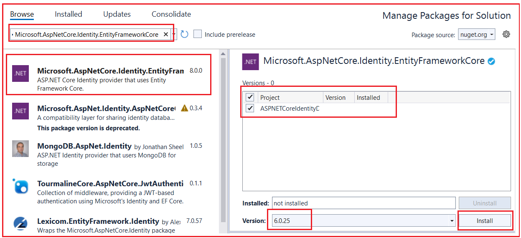Click the package search input field
This screenshot has width=521, height=238.
pyautogui.click(x=87, y=35)
